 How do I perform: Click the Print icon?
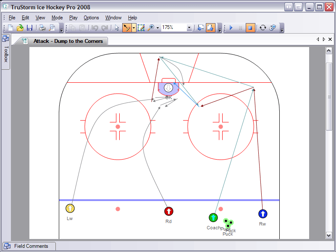(x=42, y=28)
